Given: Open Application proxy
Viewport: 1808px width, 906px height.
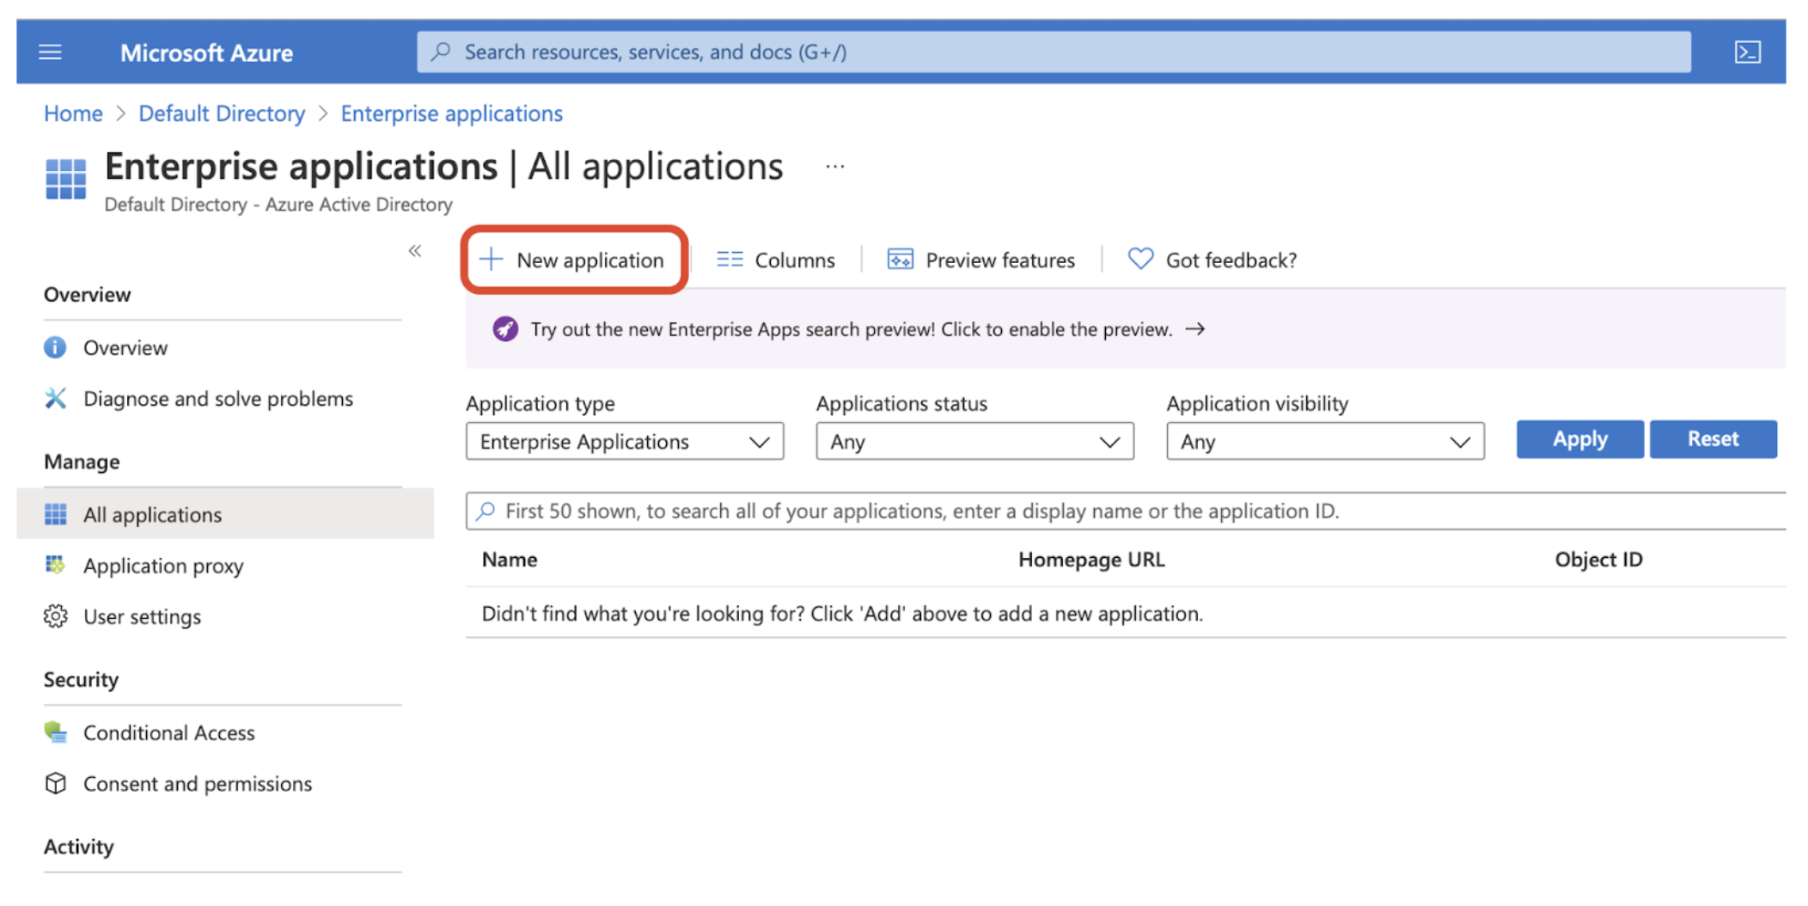Looking at the screenshot, I should coord(163,566).
